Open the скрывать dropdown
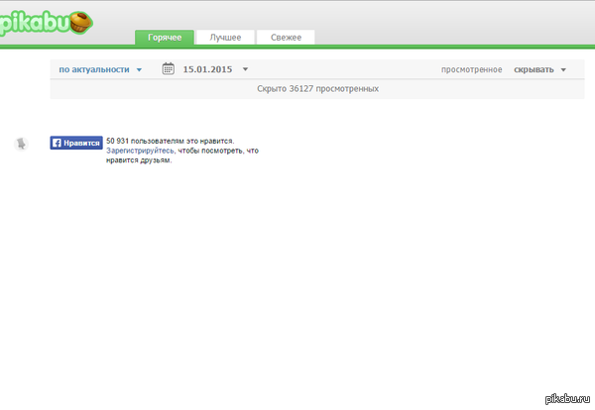This screenshot has height=410, width=595. (x=535, y=69)
